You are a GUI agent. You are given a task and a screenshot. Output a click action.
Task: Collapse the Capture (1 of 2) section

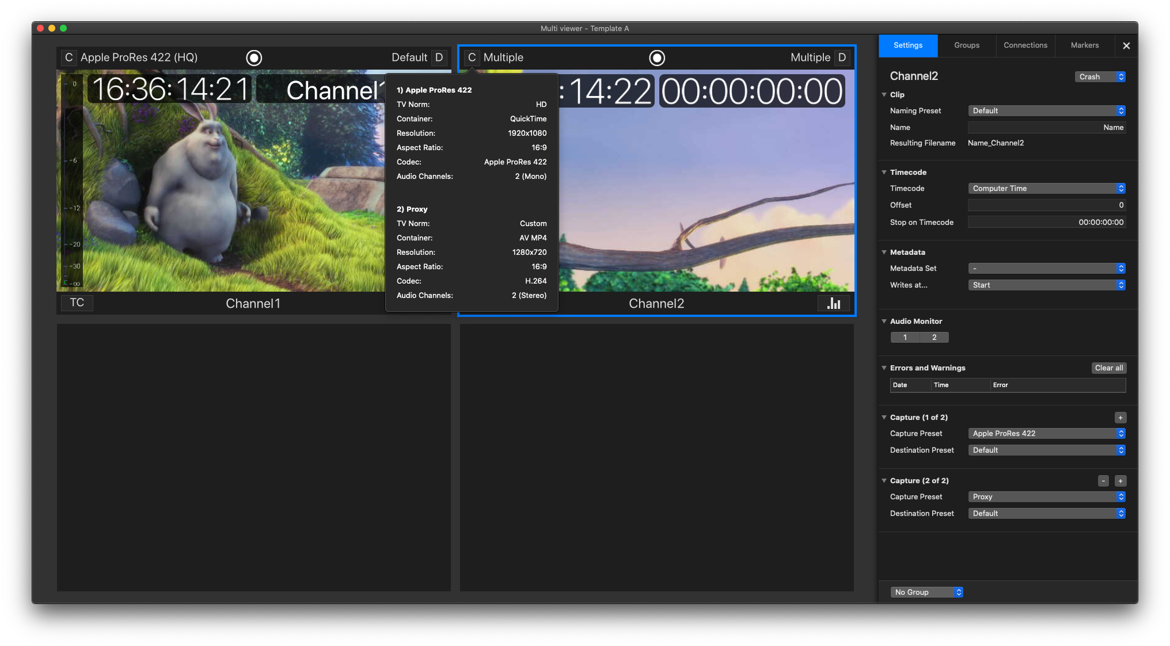[x=884, y=418]
